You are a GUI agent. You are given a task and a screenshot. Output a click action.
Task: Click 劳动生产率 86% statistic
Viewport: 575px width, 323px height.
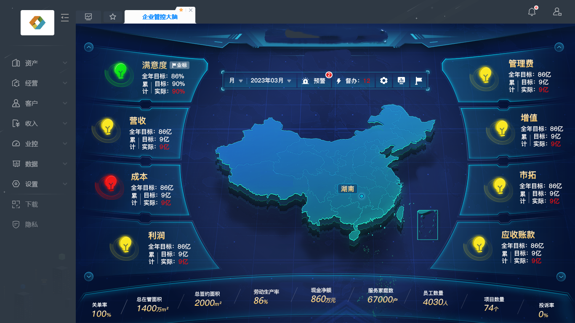[266, 297]
